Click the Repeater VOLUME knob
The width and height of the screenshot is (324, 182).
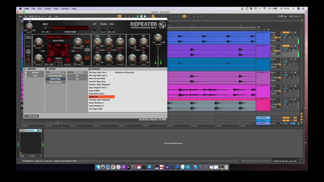point(158,38)
